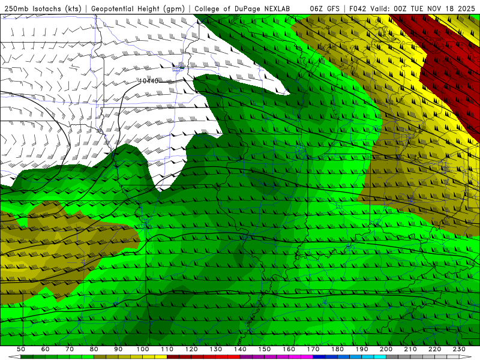This screenshot has height=360, width=480.
Task: Click the '140' value on the color scale
Action: 240,349
